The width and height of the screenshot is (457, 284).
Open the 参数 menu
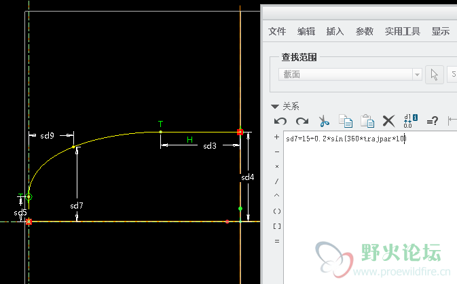click(365, 31)
